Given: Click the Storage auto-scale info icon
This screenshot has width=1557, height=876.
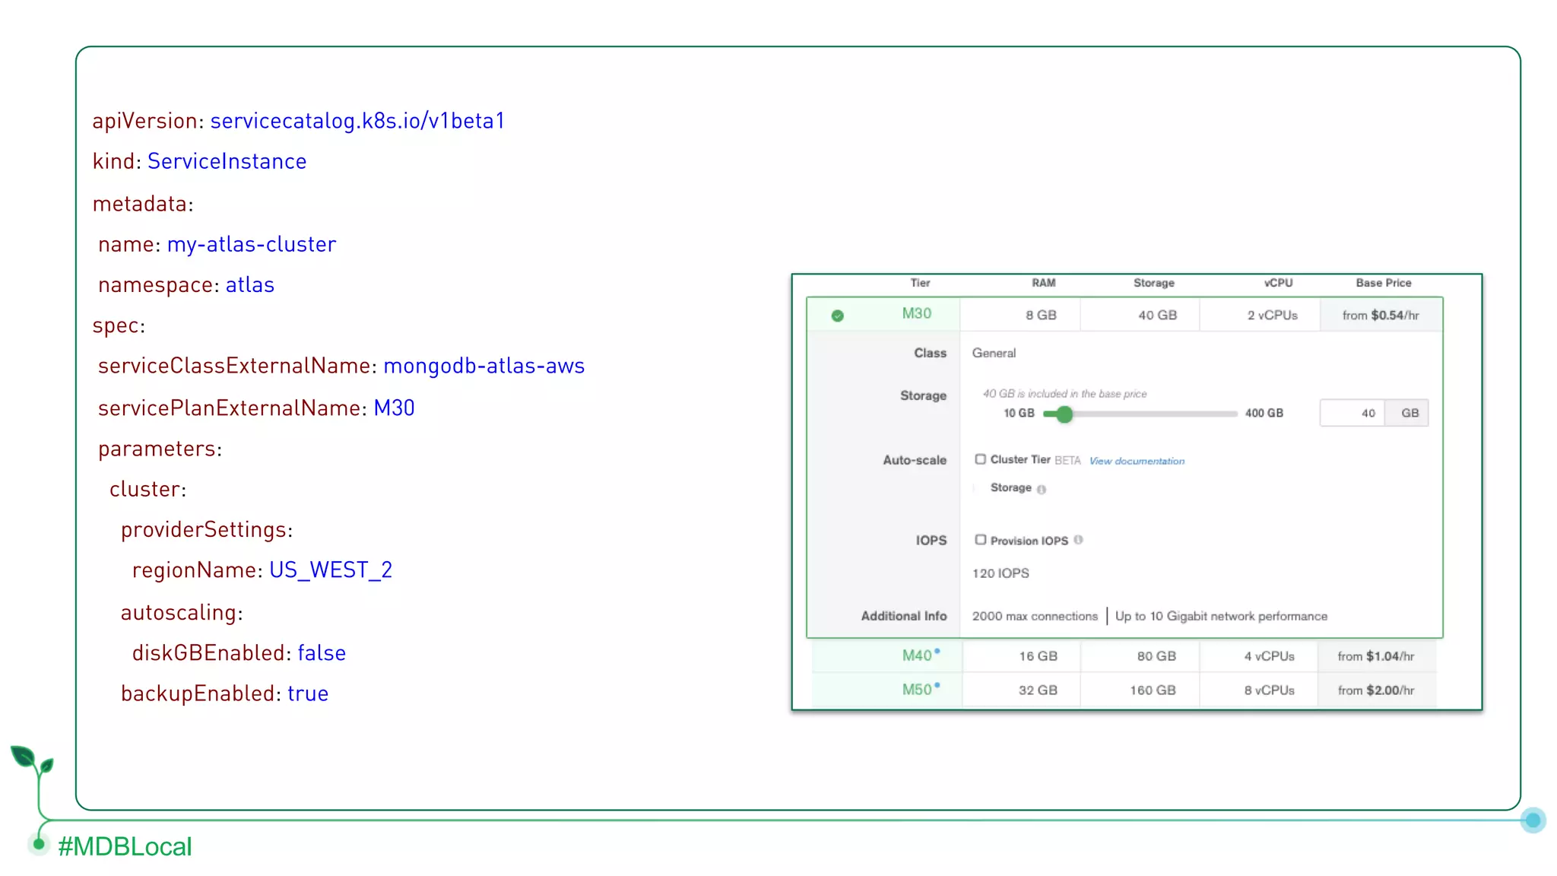Looking at the screenshot, I should tap(1042, 490).
